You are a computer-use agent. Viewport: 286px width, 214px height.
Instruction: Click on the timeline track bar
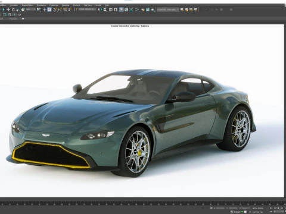[x=143, y=203]
